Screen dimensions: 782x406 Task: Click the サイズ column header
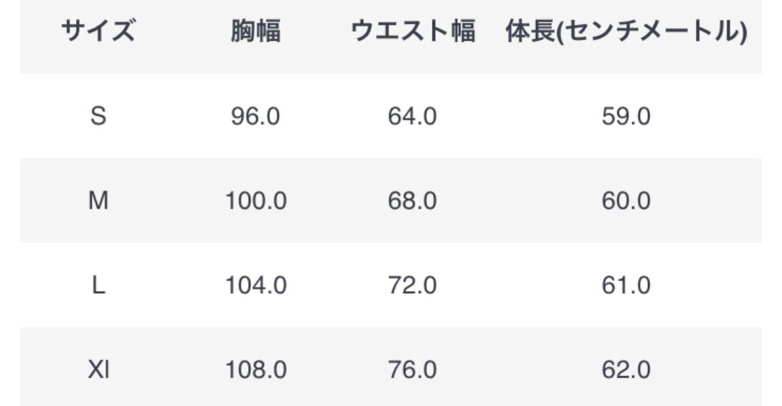tap(99, 32)
